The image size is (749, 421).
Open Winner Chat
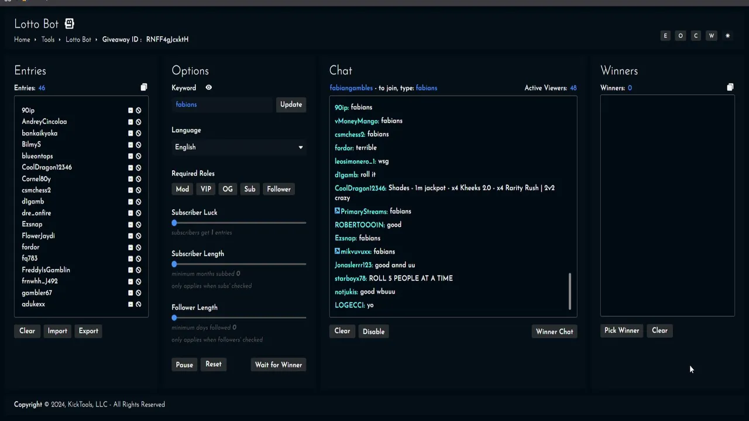coord(555,332)
